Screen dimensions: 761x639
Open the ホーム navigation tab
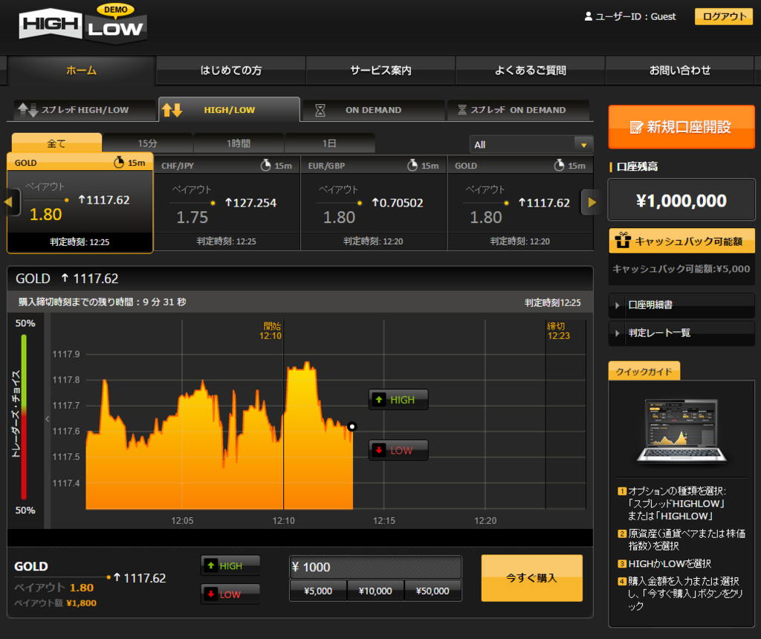coord(81,71)
